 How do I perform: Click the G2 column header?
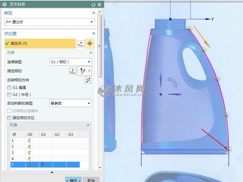[x=59, y=134]
